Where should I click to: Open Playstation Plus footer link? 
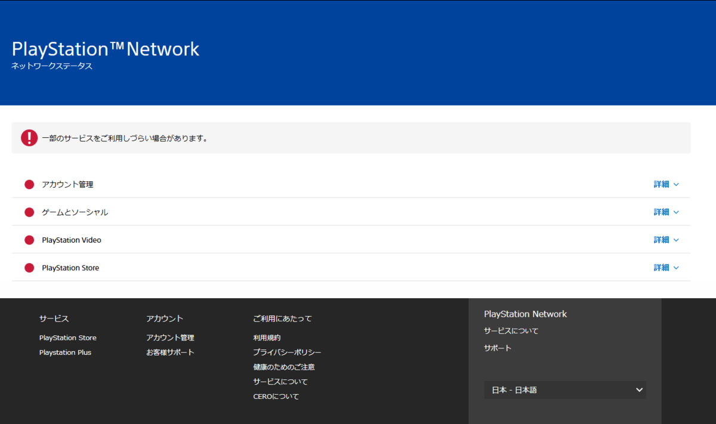(x=65, y=352)
